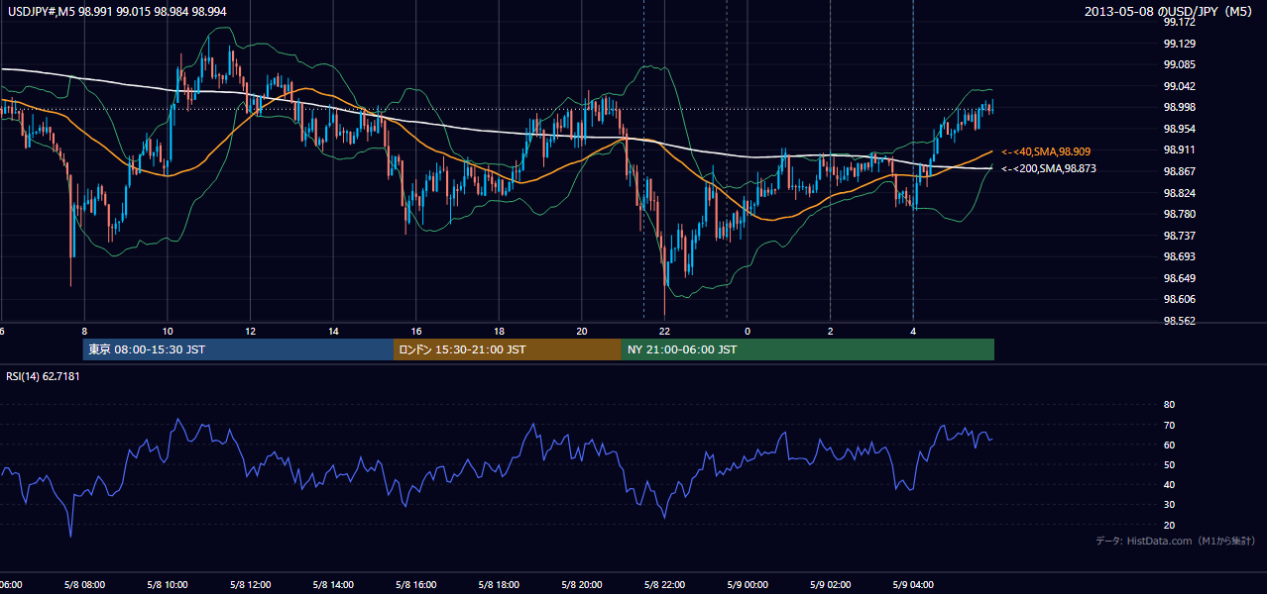Click the 5/8 14:00 date axis label
Viewport: 1267px width, 594px height.
[333, 585]
